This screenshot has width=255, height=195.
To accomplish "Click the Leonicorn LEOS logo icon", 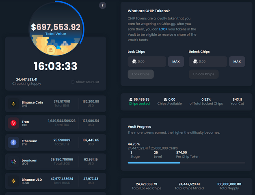I will 13,162.
